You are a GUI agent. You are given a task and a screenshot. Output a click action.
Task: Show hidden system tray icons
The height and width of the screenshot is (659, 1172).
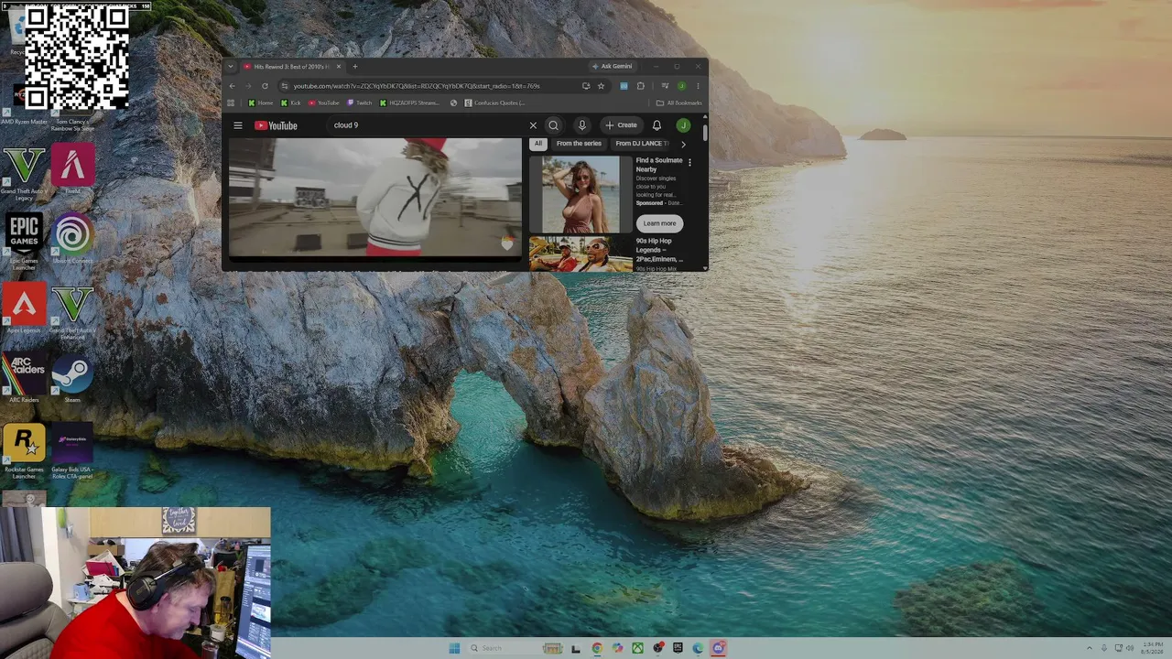tap(1089, 648)
